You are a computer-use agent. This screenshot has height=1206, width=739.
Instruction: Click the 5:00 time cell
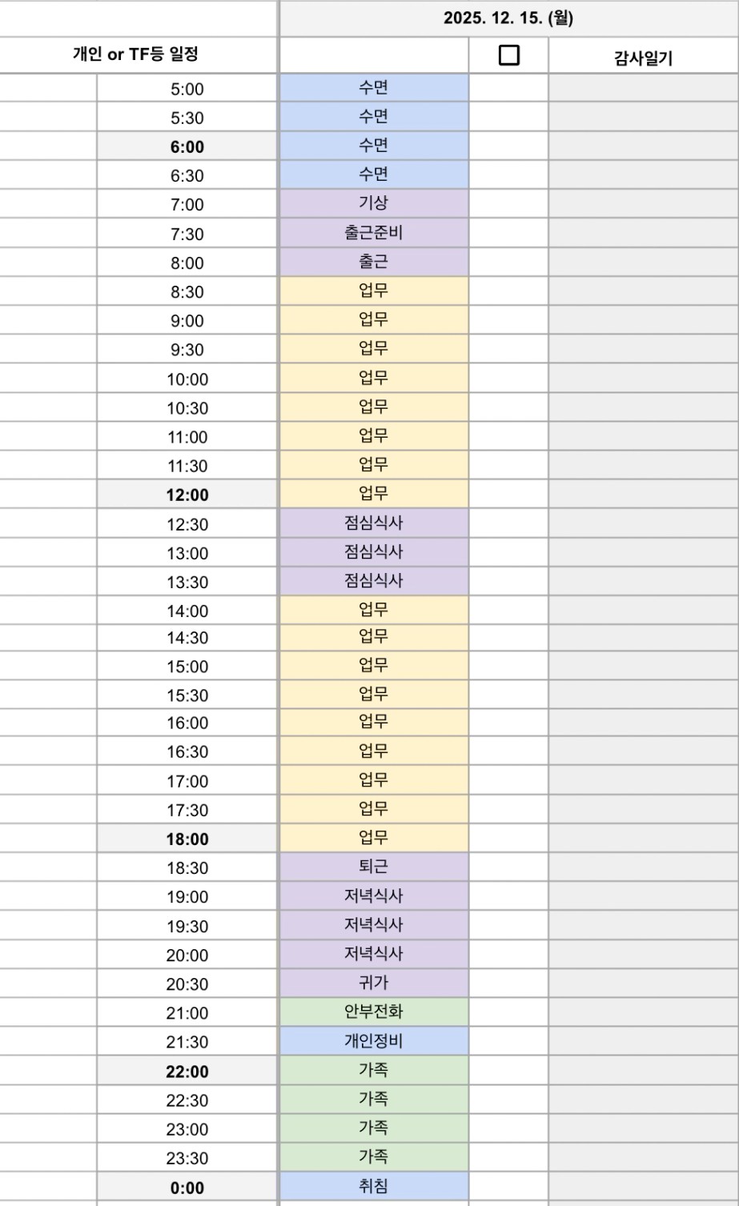(x=187, y=89)
